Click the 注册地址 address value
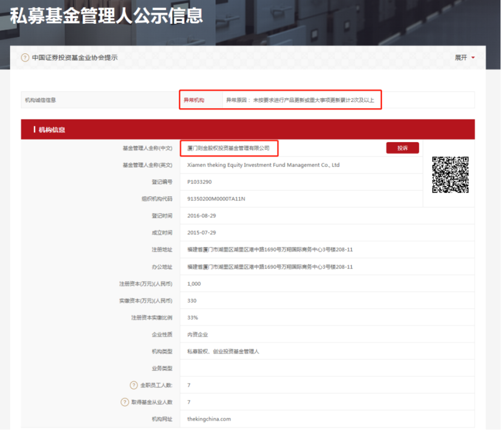The width and height of the screenshot is (501, 430). pos(270,249)
